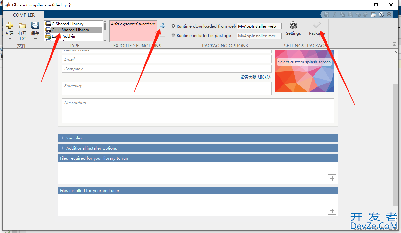Image resolution: width=401 pixels, height=233 pixels.
Task: Click the quick-access Save icon
Action: pyautogui.click(x=327, y=14)
